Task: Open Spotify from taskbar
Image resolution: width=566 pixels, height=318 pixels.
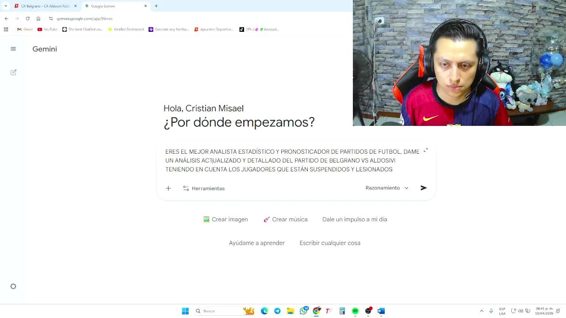Action: click(x=355, y=311)
